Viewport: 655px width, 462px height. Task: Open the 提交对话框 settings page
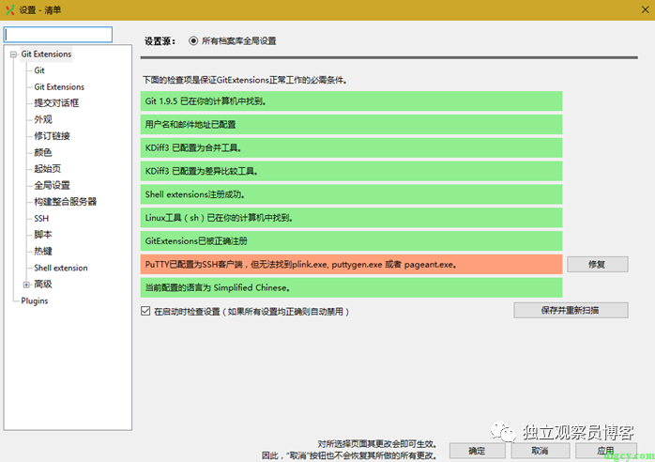(x=56, y=103)
